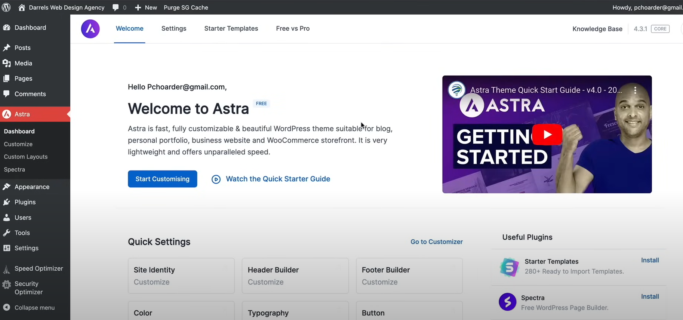This screenshot has width=683, height=320.
Task: Click the Astra logo icon in sidebar
Action: point(7,114)
